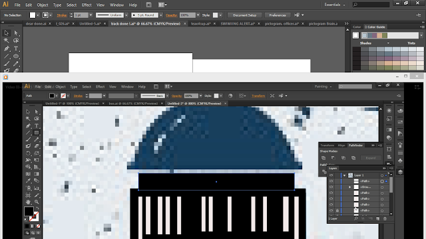Open stroke weight dropdown in back window
The height and width of the screenshot is (239, 426).
[91, 15]
